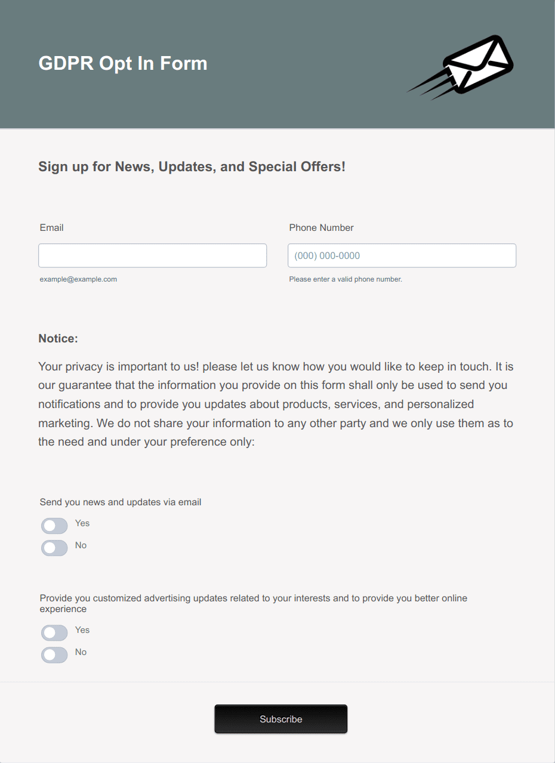Viewport: 555px width, 763px height.
Task: Click the Yes label under advertising question
Action: (82, 630)
